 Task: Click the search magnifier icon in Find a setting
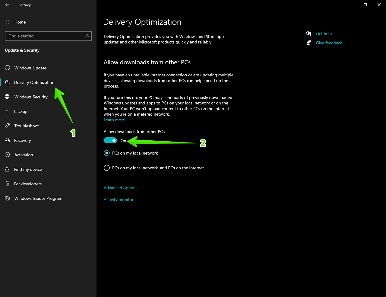coord(87,36)
